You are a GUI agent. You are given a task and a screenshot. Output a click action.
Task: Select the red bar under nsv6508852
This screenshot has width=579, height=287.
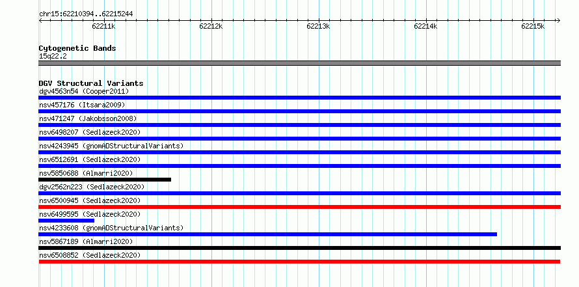click(299, 262)
